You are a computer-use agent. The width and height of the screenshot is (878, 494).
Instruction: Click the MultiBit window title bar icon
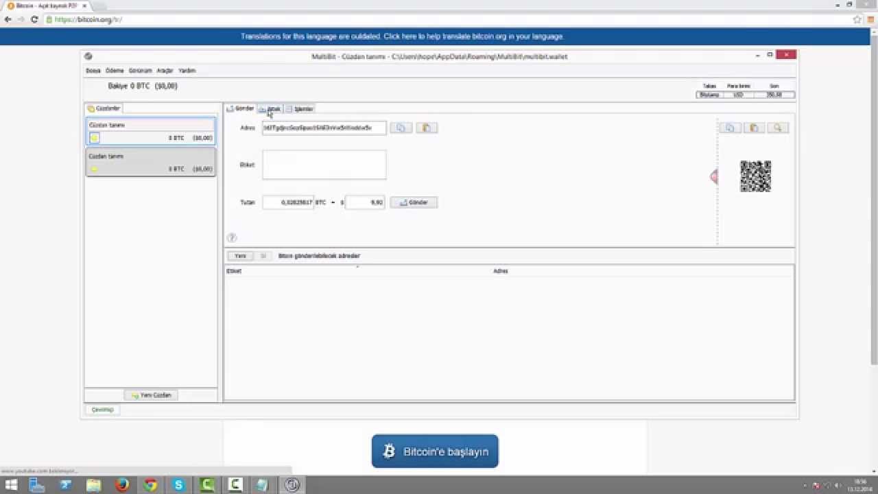pos(88,56)
